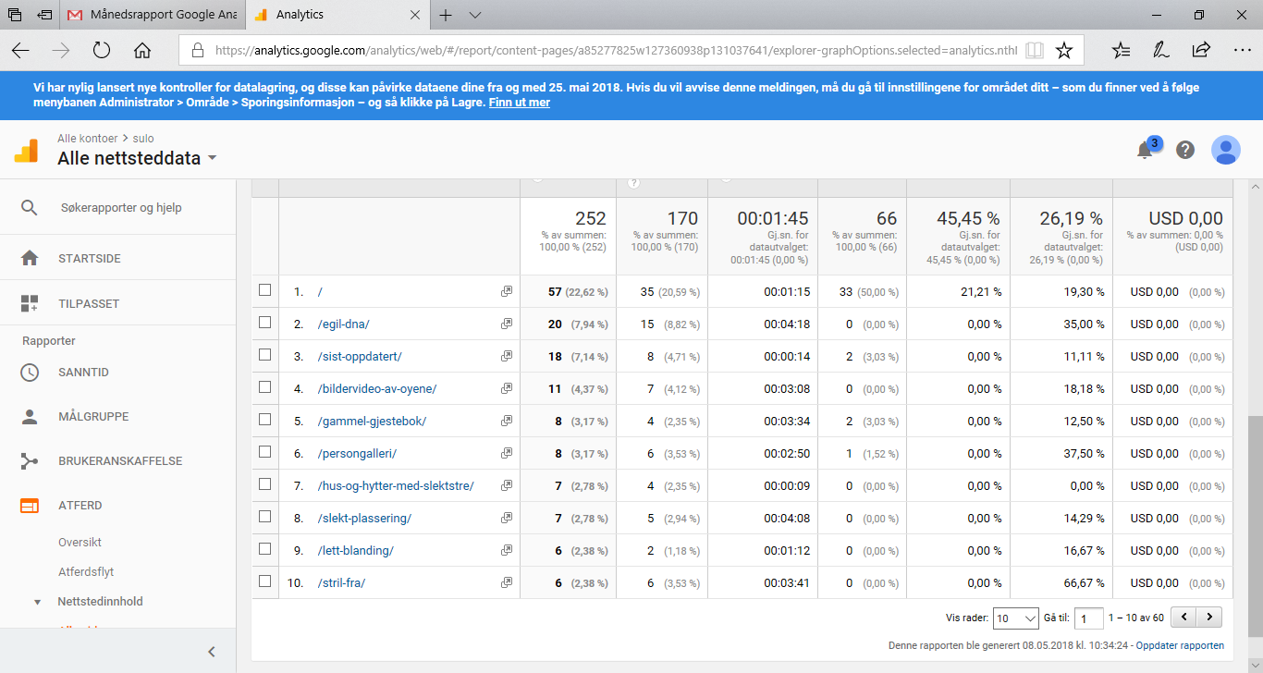The width and height of the screenshot is (1263, 673).
Task: Select the Analytics browser tab
Action: tap(337, 15)
